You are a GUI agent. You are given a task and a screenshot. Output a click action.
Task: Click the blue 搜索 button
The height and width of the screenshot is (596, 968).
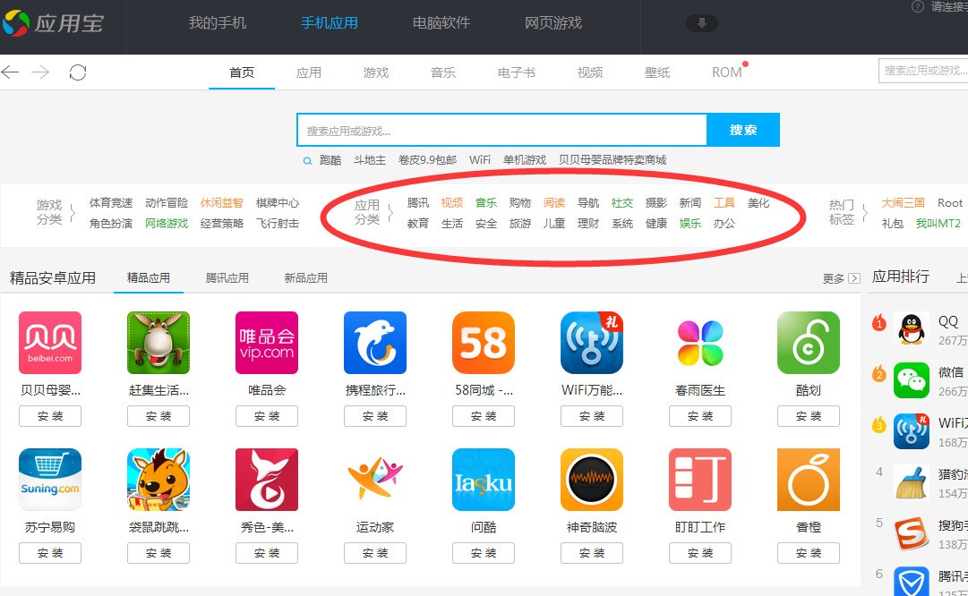(x=743, y=130)
